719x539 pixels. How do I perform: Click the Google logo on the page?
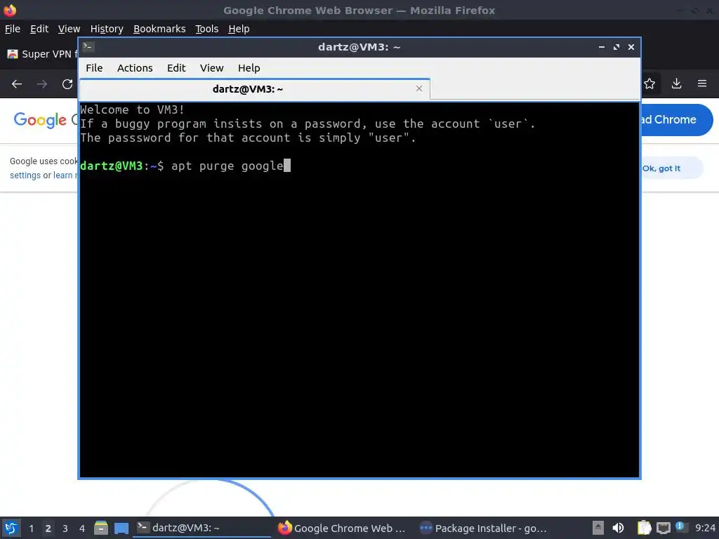pyautogui.click(x=40, y=120)
